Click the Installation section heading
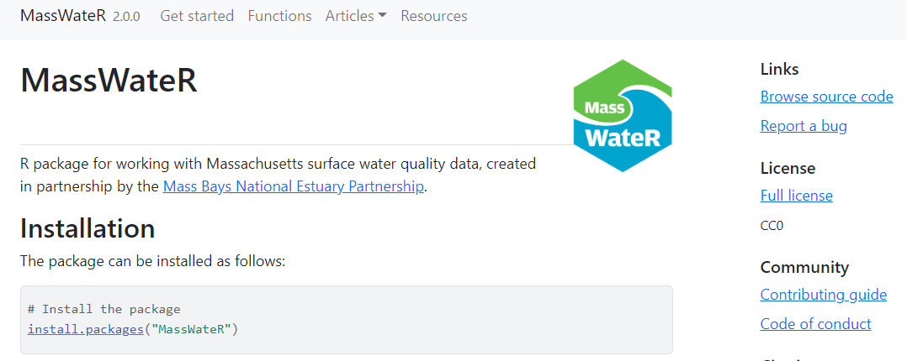 tap(88, 228)
